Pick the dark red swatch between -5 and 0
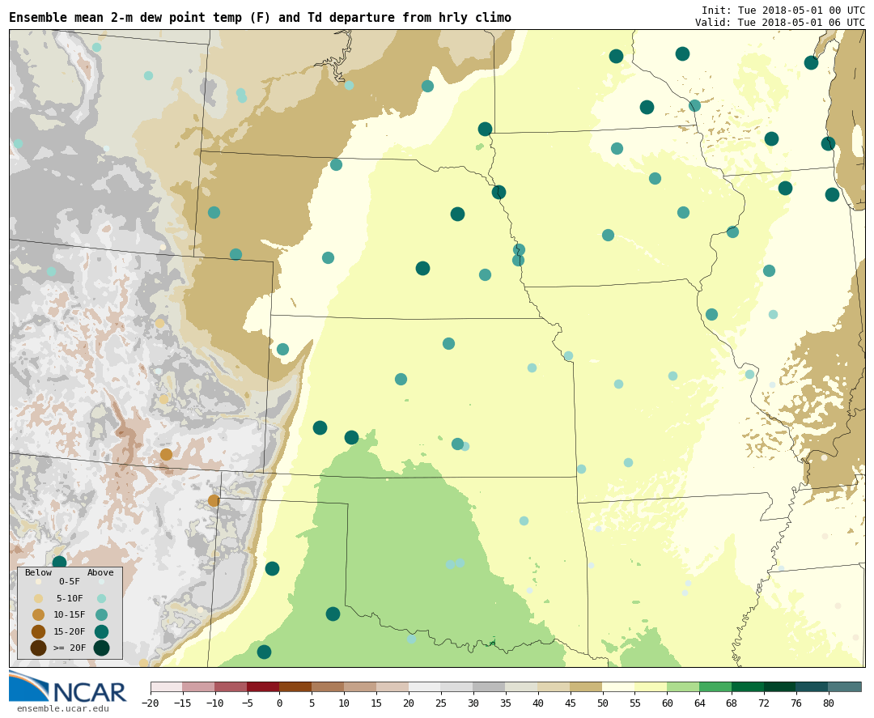 click(x=263, y=686)
